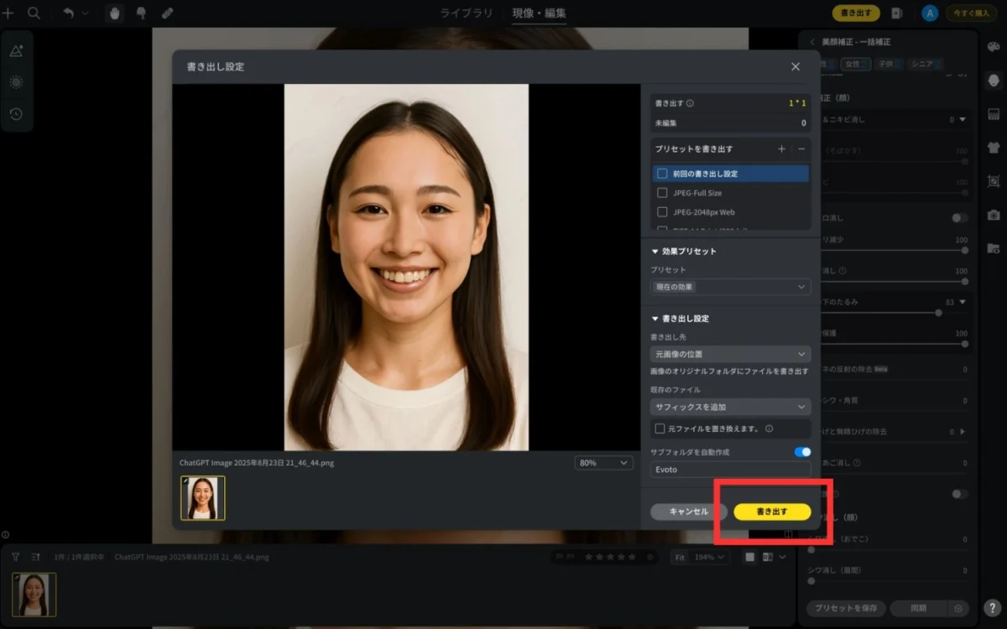Select the 女性 tab in the retouch panel
Viewport: 1007px width, 629px height.
[x=855, y=64]
